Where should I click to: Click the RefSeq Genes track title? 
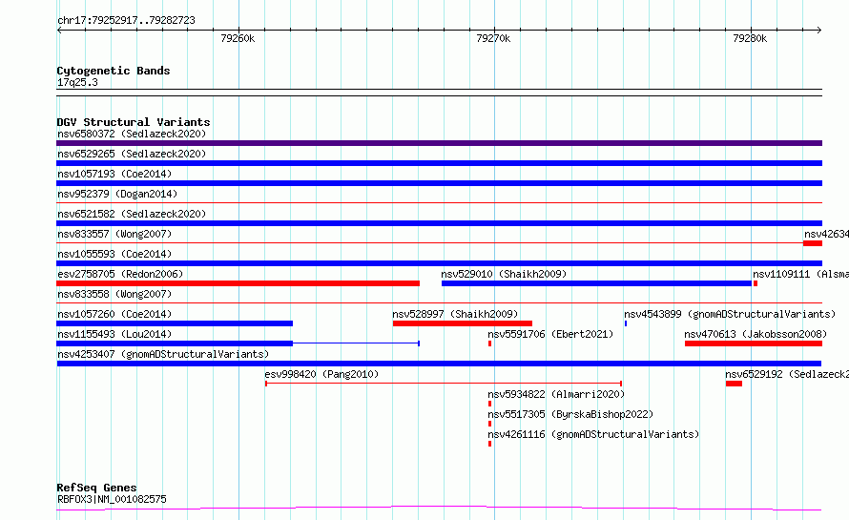tap(96, 488)
